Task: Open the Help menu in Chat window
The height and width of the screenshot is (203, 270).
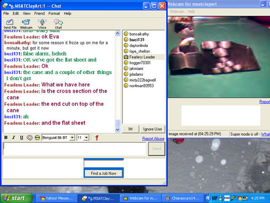Action: click(67, 14)
